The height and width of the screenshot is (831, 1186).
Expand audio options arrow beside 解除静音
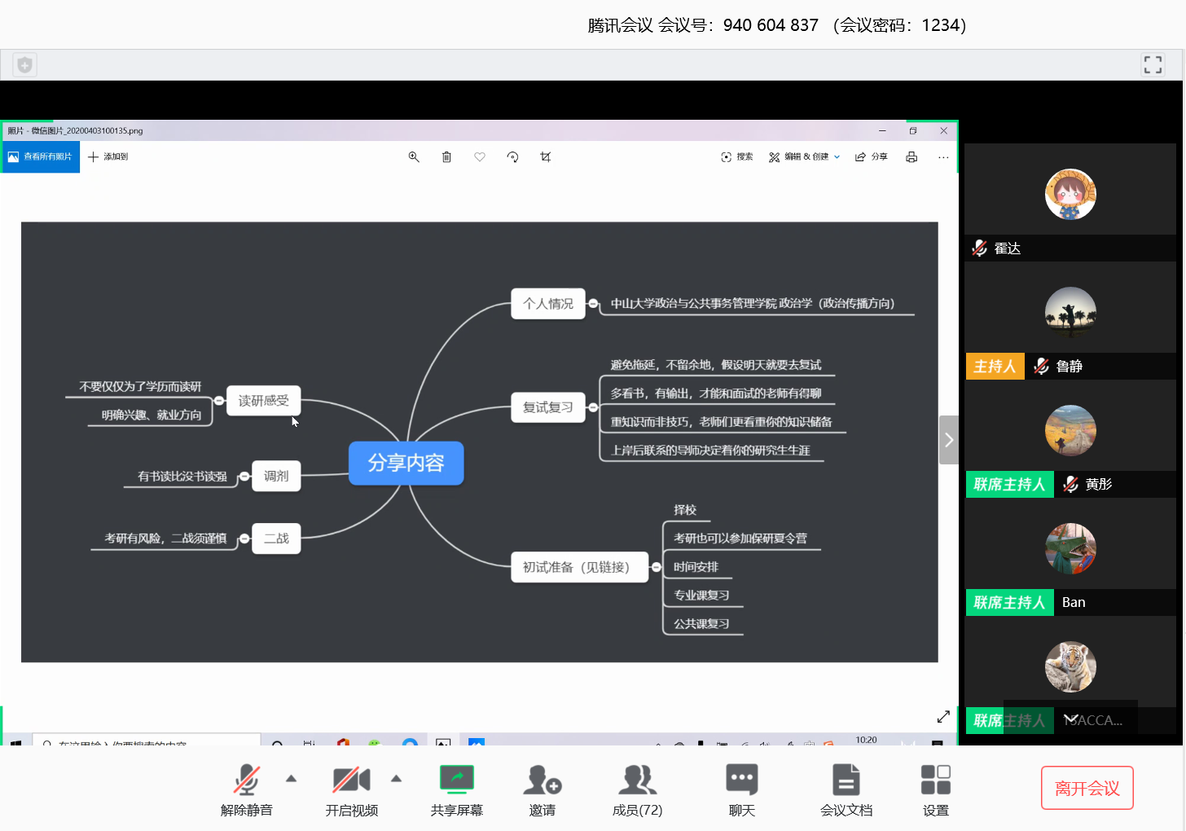coord(291,779)
